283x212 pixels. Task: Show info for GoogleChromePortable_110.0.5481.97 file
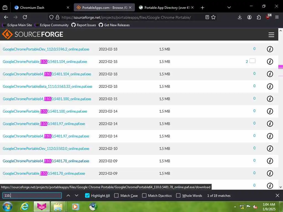270,124
